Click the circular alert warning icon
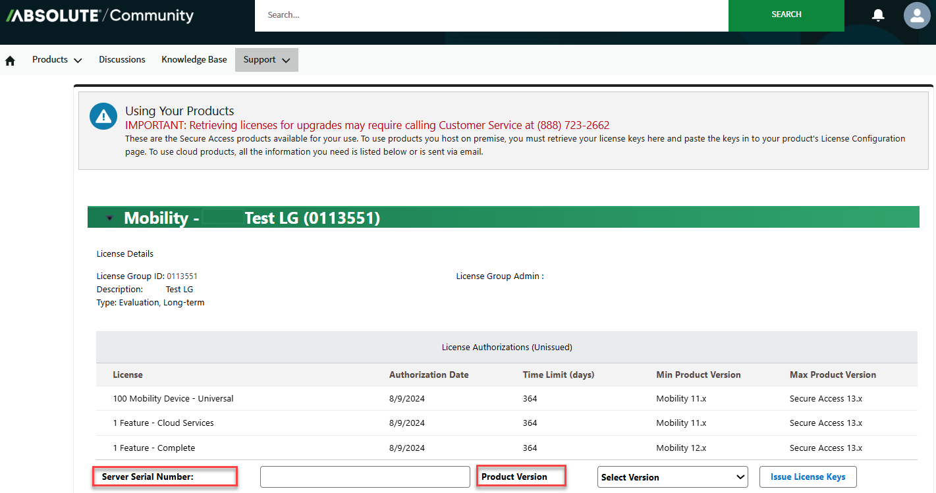This screenshot has width=936, height=493. pyautogui.click(x=103, y=116)
